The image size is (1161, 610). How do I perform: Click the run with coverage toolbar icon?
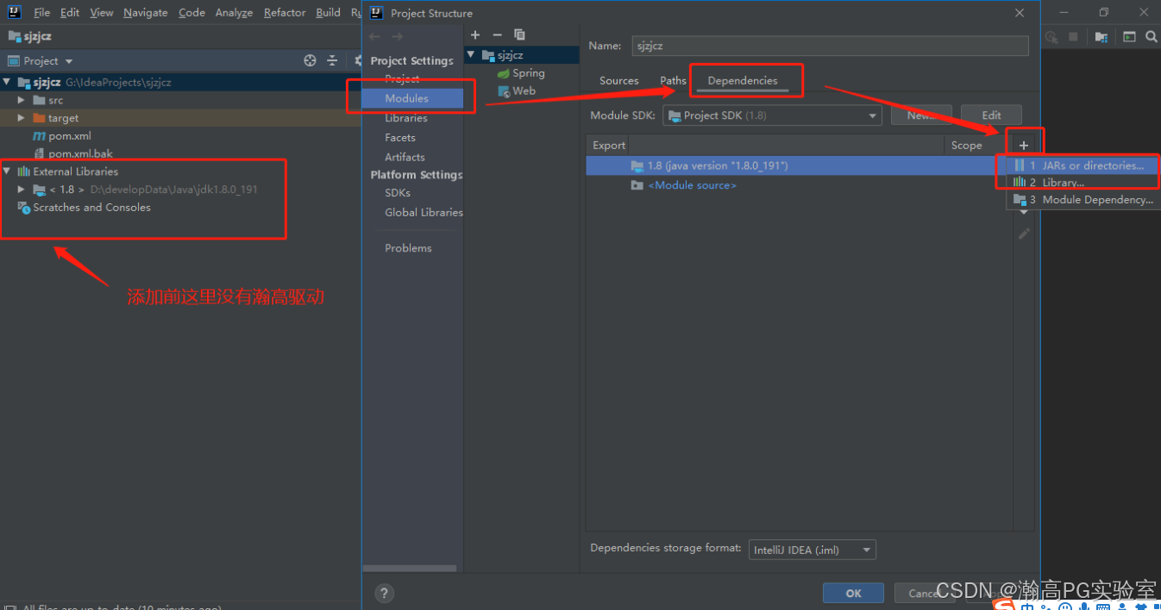[x=1051, y=37]
